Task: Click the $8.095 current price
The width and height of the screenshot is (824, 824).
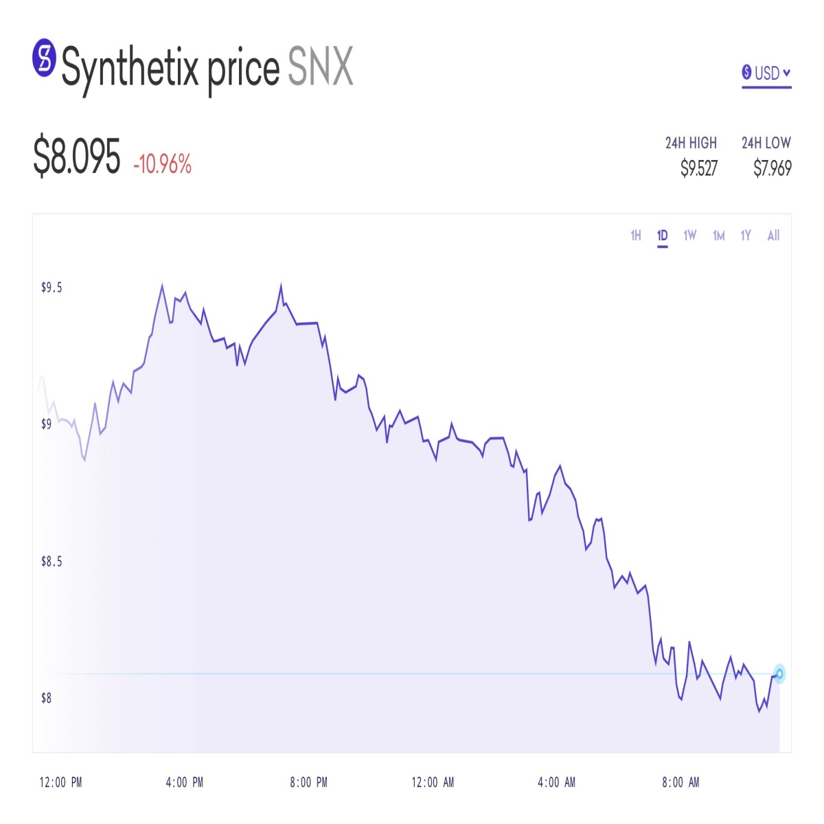Action: (x=76, y=157)
